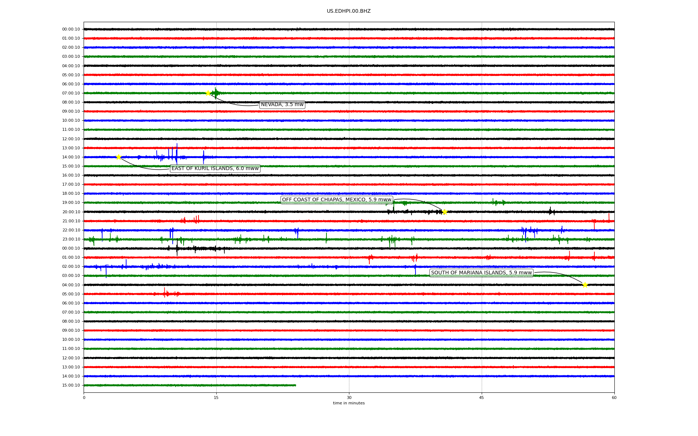Select the yellow star for the Mariana Islands event
Screen dimensions: 698x436
(585, 285)
